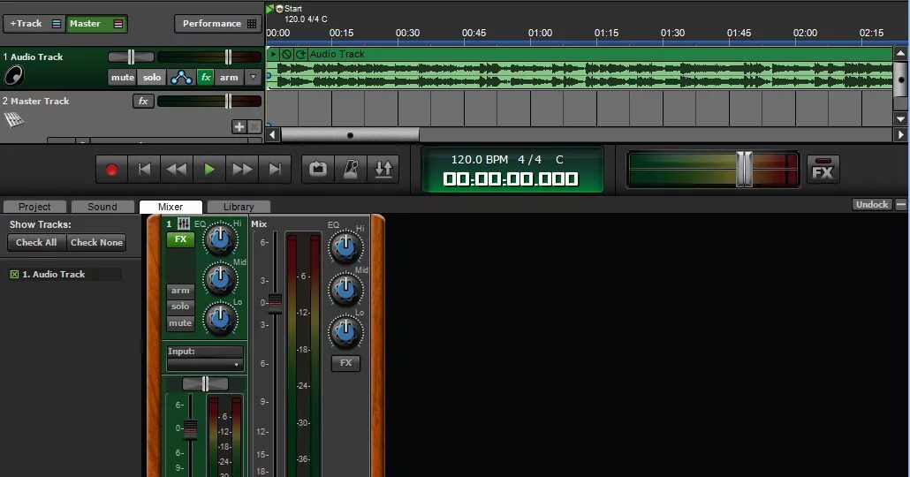This screenshot has width=910, height=477.
Task: Click the Mix channel FX button
Action: click(x=346, y=363)
